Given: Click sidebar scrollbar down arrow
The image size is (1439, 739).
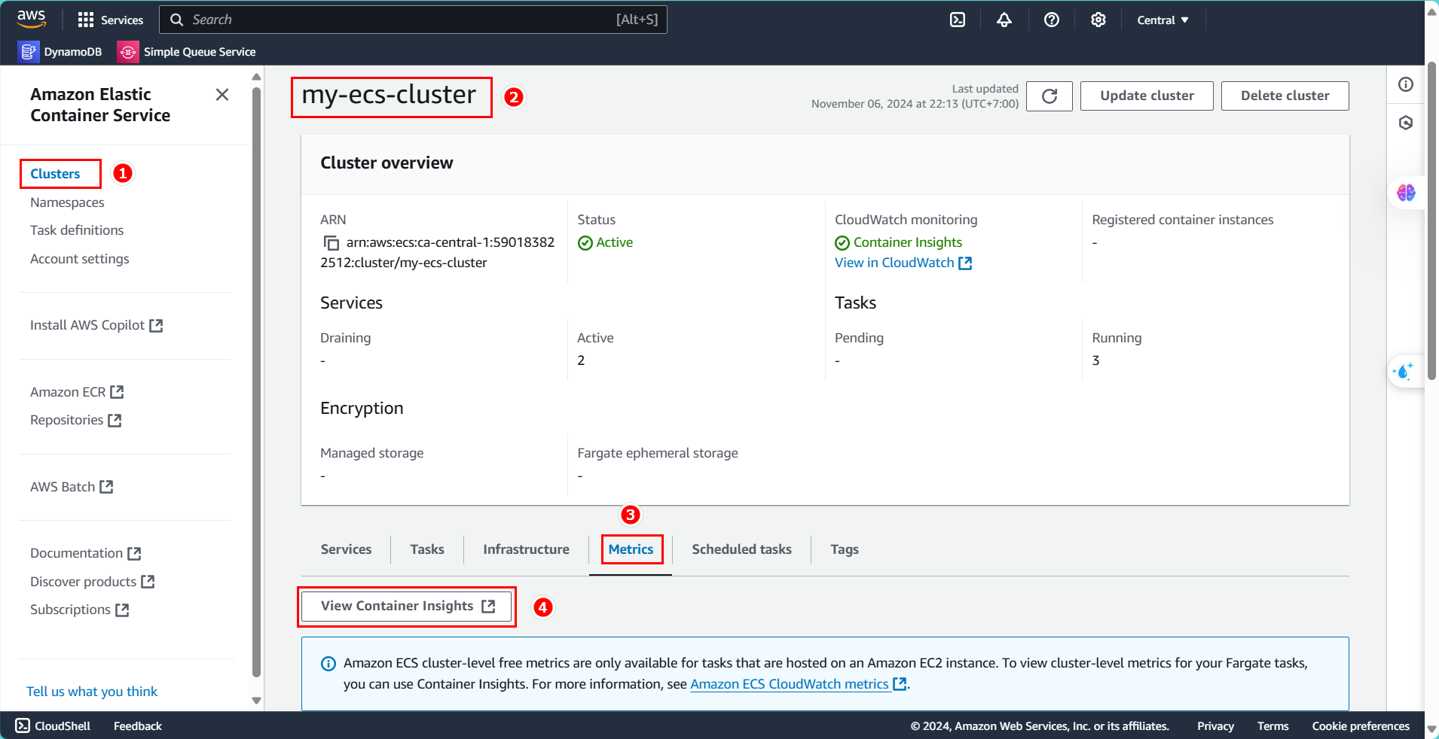Looking at the screenshot, I should point(256,701).
